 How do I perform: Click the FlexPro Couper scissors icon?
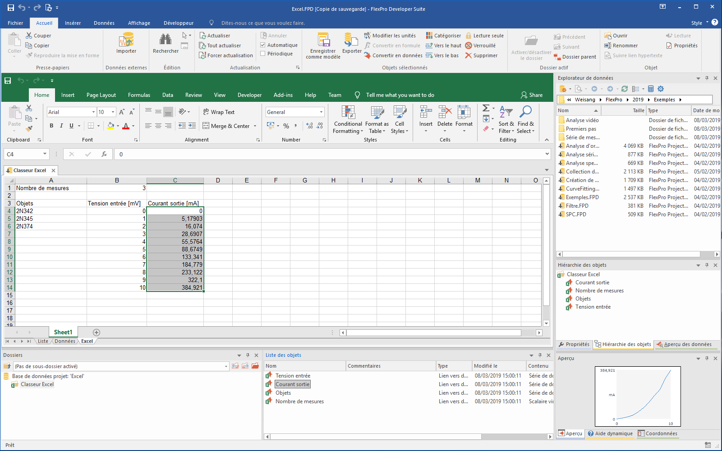[x=29, y=36]
